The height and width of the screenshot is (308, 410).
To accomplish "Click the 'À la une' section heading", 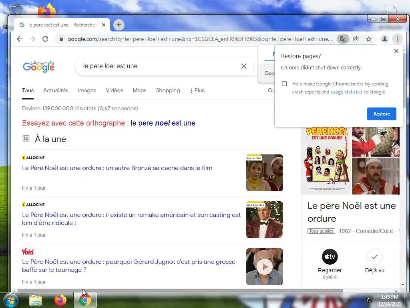I will tap(50, 139).
